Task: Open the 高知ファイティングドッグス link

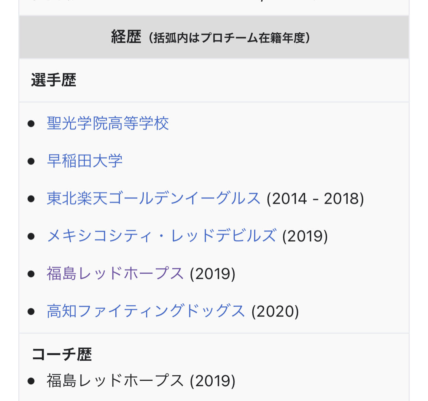Action: 146,311
